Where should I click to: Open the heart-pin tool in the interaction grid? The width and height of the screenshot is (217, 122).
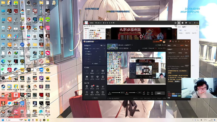click(x=97, y=78)
